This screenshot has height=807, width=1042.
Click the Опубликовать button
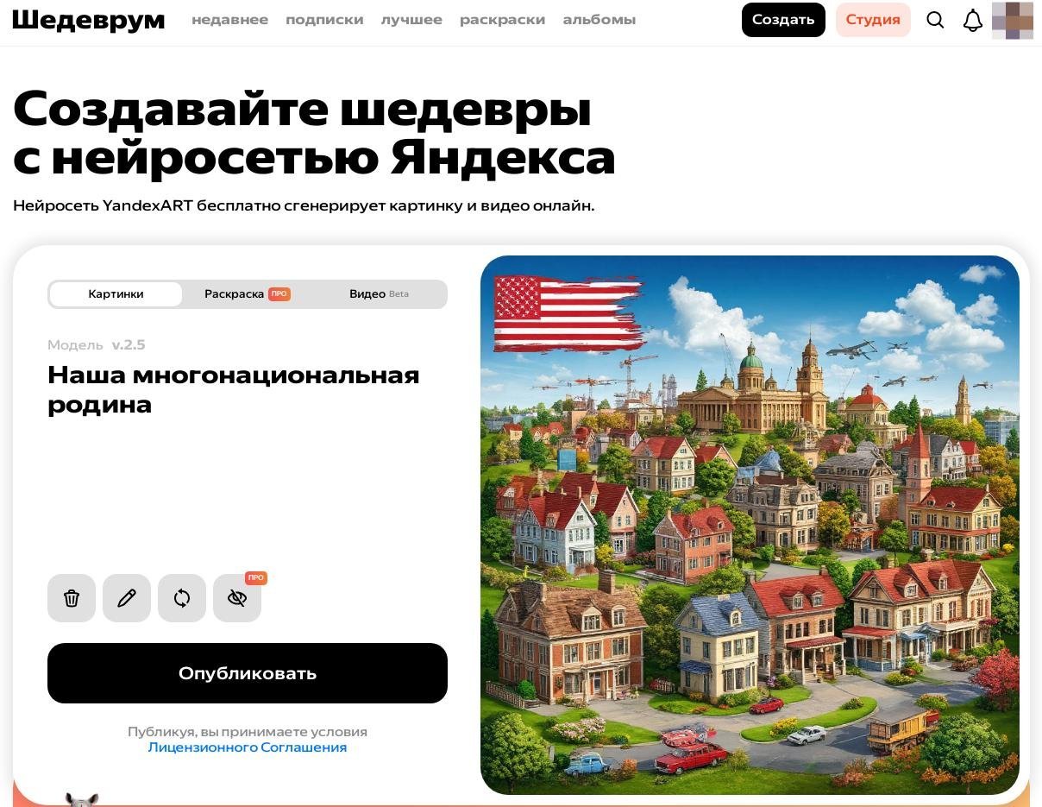[248, 673]
